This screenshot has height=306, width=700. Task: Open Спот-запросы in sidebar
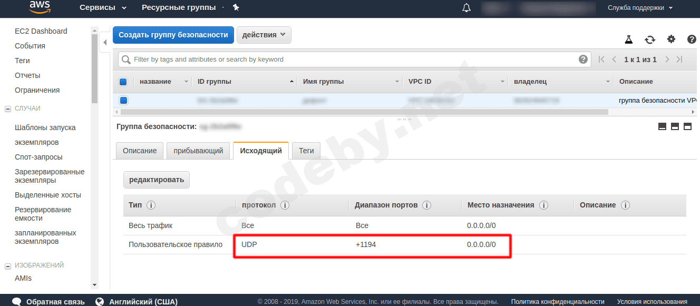38,157
